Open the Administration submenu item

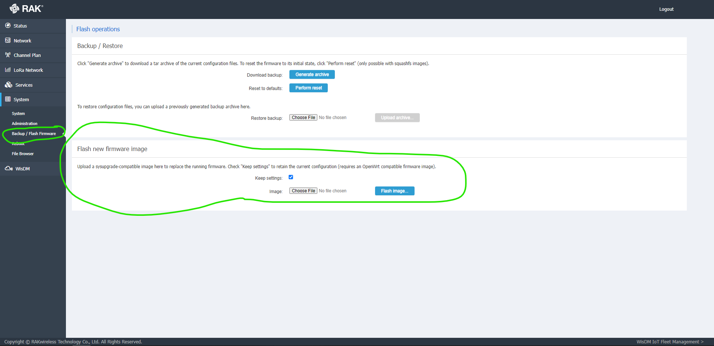(25, 124)
